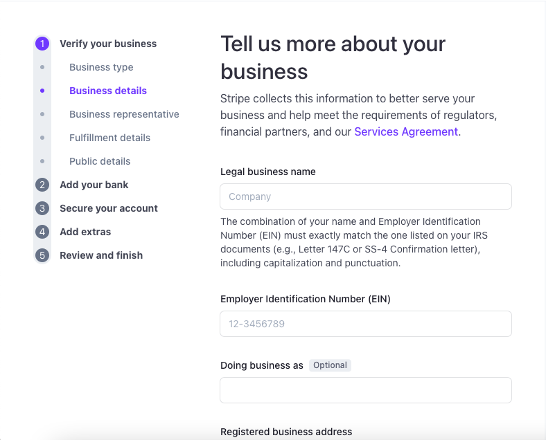Select the Business details substep

click(x=108, y=91)
